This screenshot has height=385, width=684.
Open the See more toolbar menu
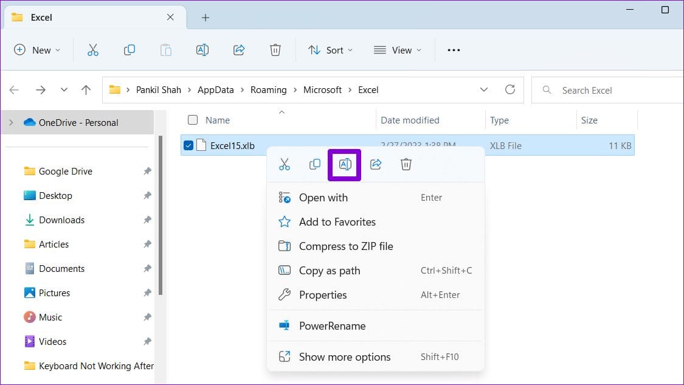pyautogui.click(x=453, y=50)
